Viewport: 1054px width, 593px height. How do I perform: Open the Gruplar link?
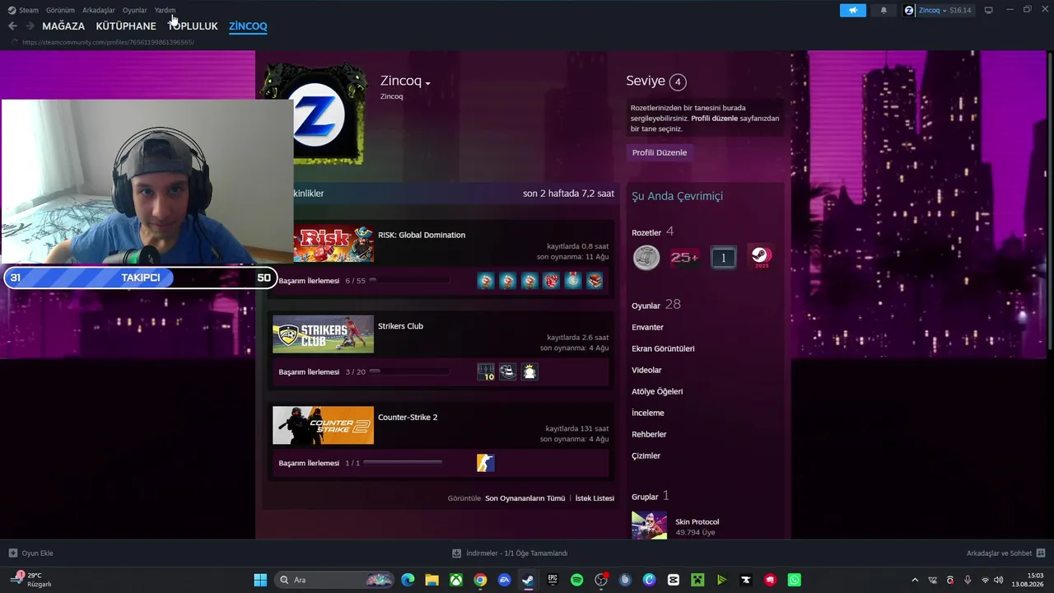coord(651,496)
